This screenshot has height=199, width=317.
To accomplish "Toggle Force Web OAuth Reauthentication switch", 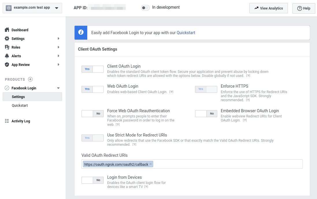I will pos(92,114).
